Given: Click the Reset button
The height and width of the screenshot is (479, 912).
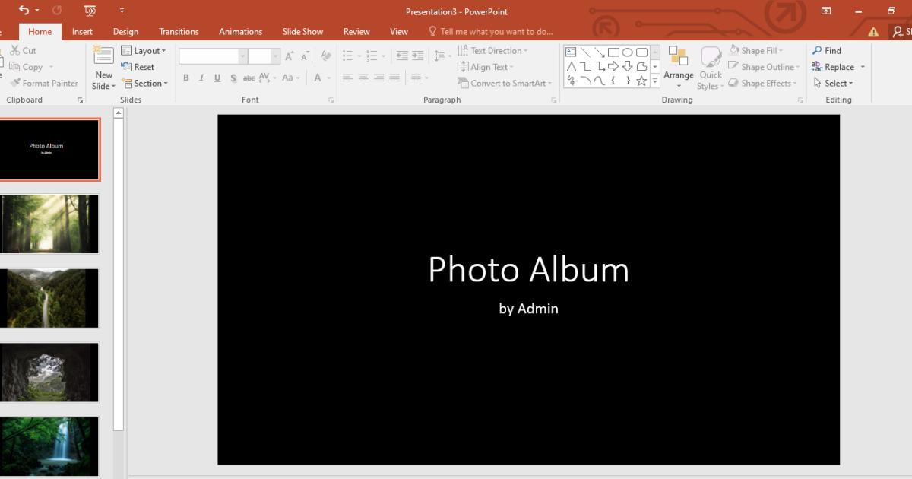Looking at the screenshot, I should (139, 67).
